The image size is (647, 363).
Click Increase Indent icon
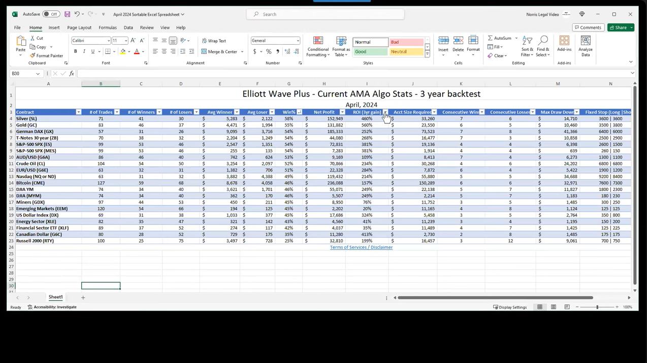(191, 51)
